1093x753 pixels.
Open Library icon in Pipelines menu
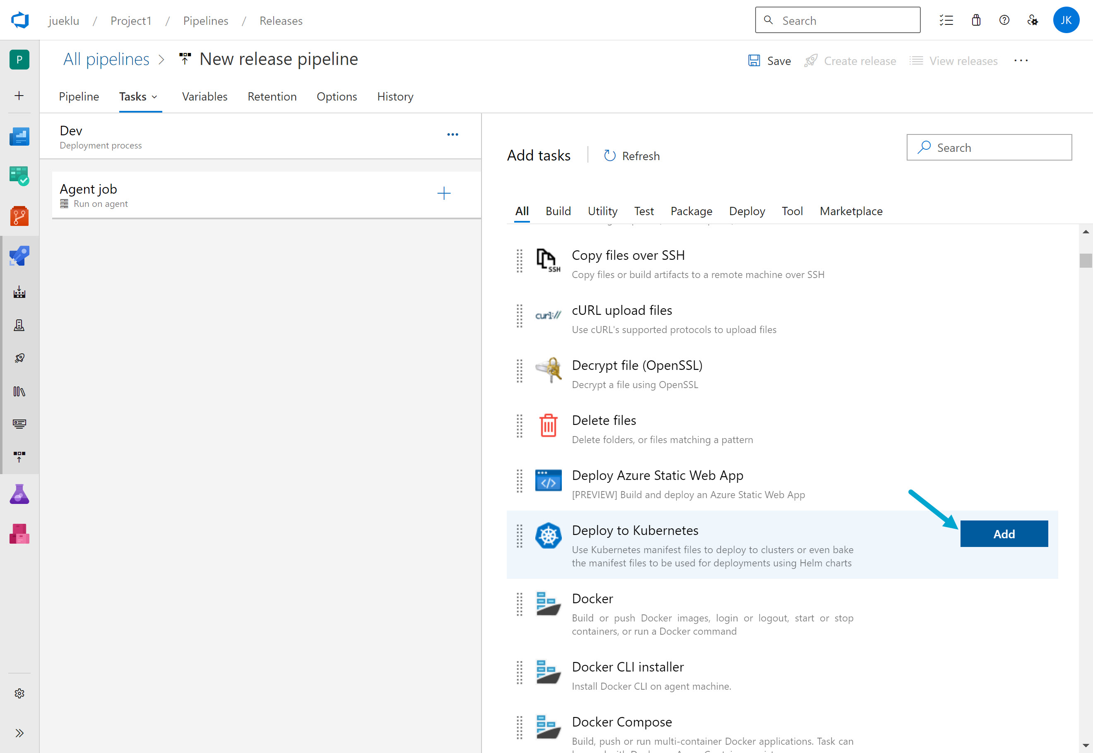tap(19, 391)
